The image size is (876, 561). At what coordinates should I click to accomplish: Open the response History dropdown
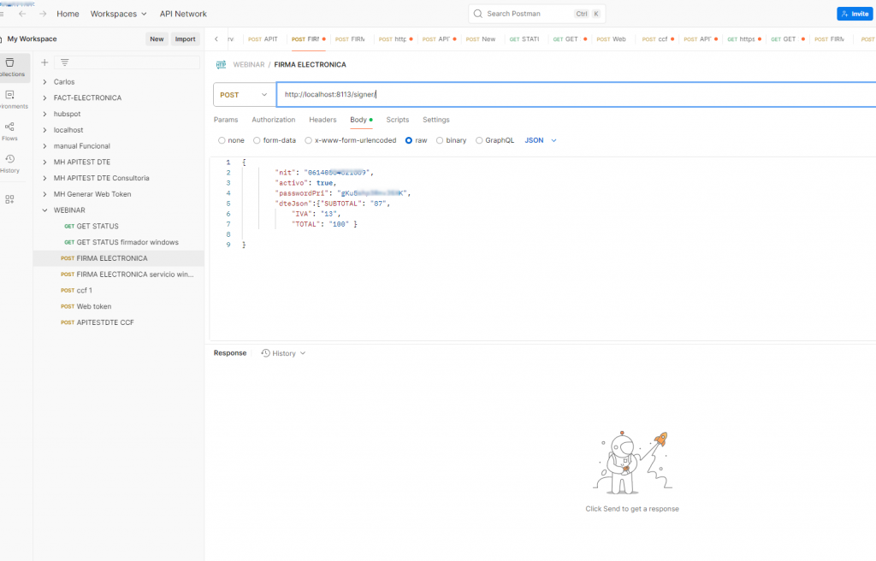click(284, 353)
